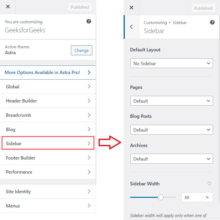Click the Sidebar Width slider handle
The width and height of the screenshot is (220, 220).
(x=161, y=197)
